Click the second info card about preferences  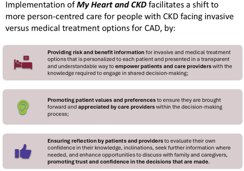[122, 107]
